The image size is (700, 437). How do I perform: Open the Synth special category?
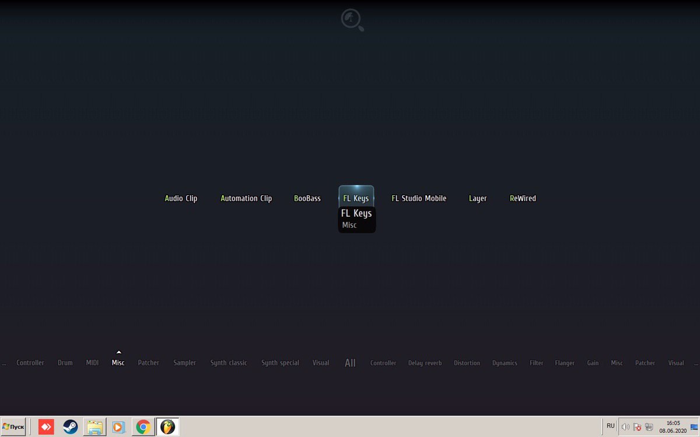click(x=280, y=362)
